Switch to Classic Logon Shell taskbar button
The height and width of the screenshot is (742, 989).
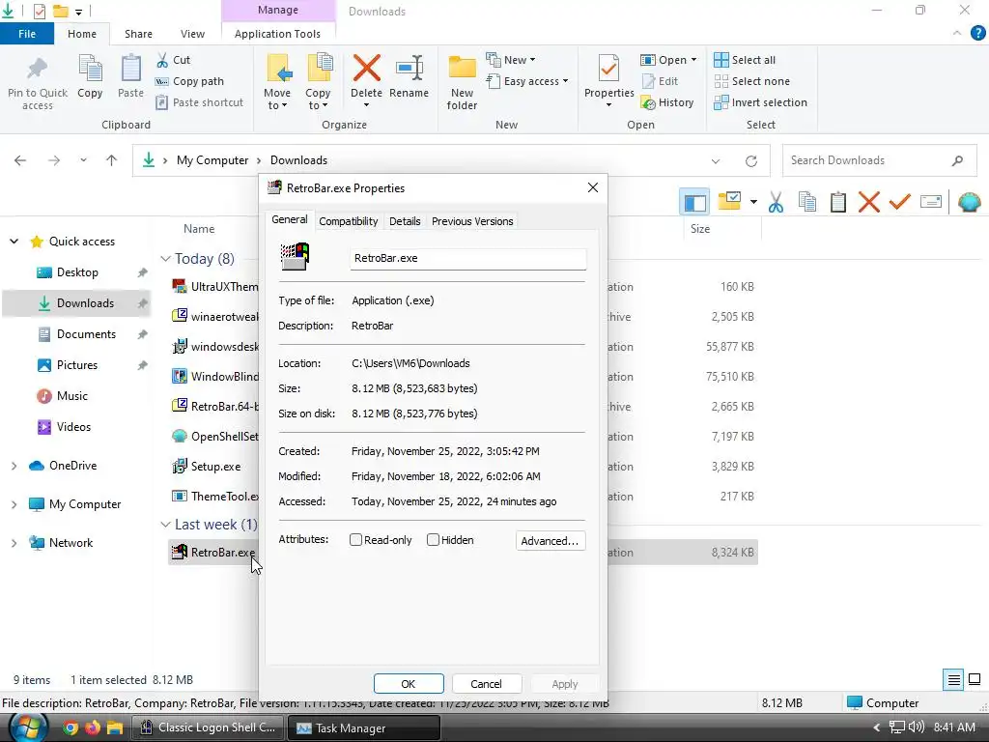(x=209, y=728)
